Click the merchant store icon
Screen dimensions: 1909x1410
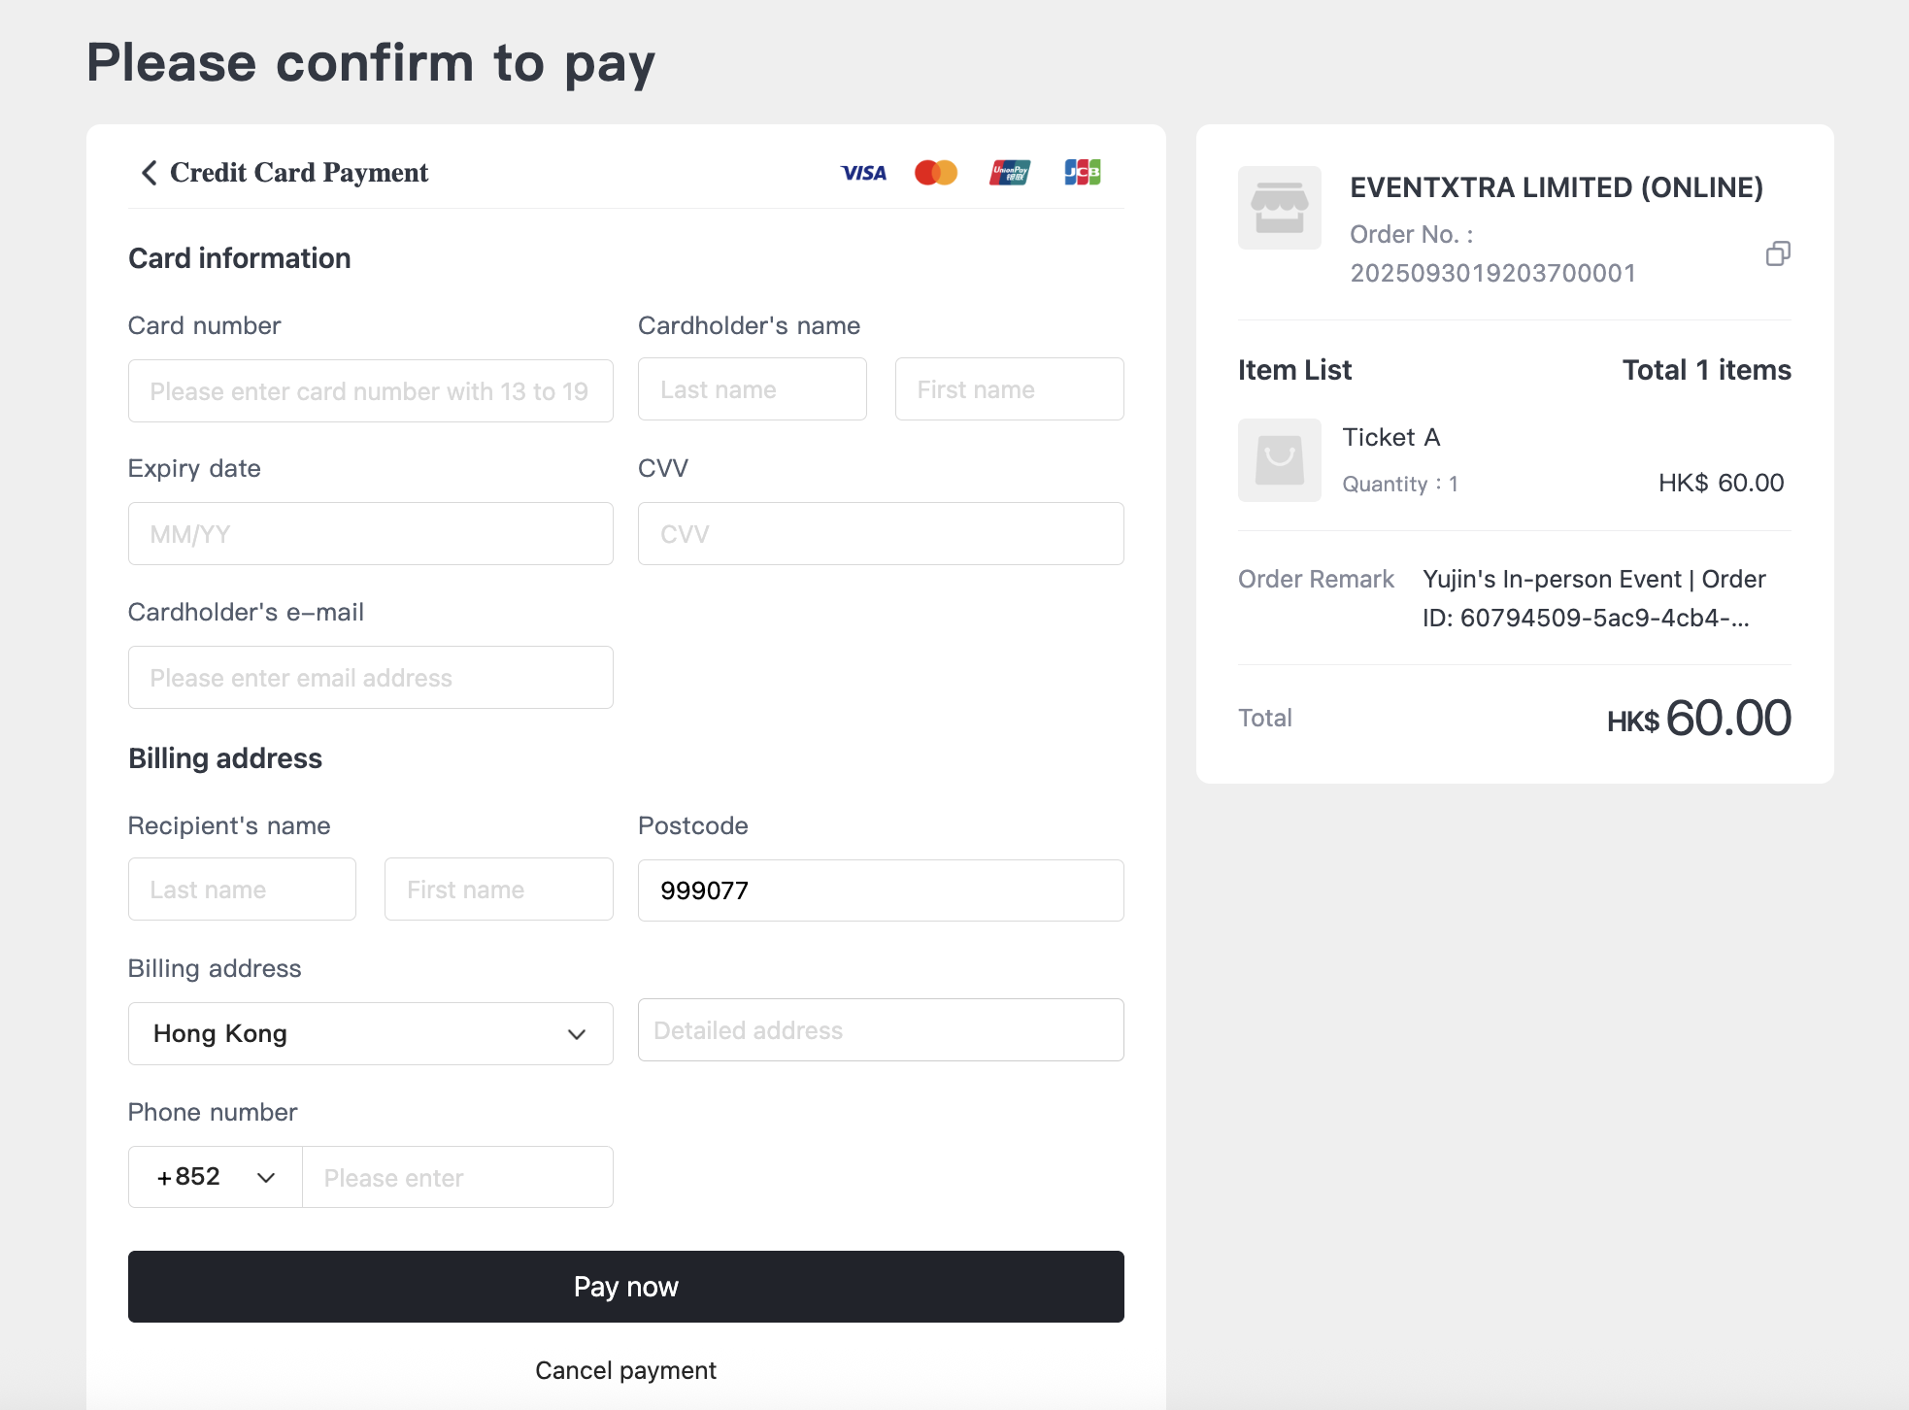point(1279,208)
